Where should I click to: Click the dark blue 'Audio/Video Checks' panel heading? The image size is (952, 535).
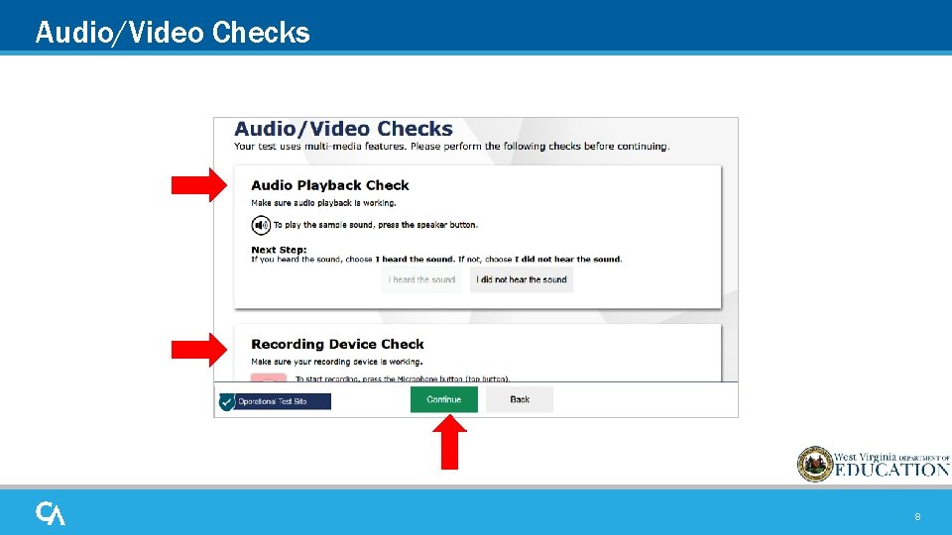point(343,129)
